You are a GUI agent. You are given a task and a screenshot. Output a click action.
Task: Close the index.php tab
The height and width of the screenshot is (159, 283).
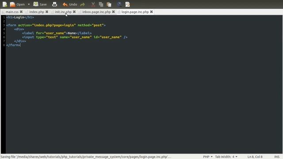pyautogui.click(x=47, y=12)
